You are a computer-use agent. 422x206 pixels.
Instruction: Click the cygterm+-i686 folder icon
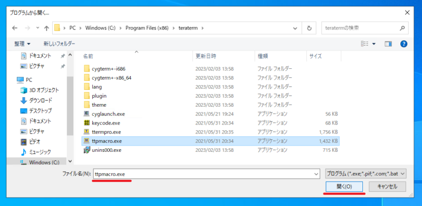click(87, 69)
